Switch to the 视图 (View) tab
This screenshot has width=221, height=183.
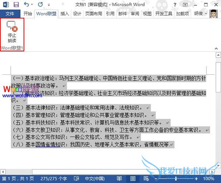[x=147, y=14]
